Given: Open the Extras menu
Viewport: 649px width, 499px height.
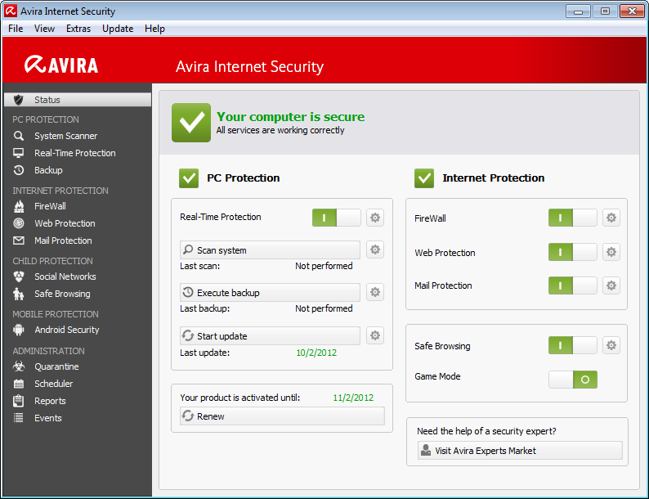Looking at the screenshot, I should coord(78,29).
